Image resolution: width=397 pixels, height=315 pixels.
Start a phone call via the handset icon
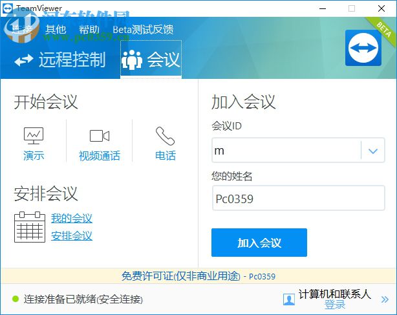(x=165, y=136)
